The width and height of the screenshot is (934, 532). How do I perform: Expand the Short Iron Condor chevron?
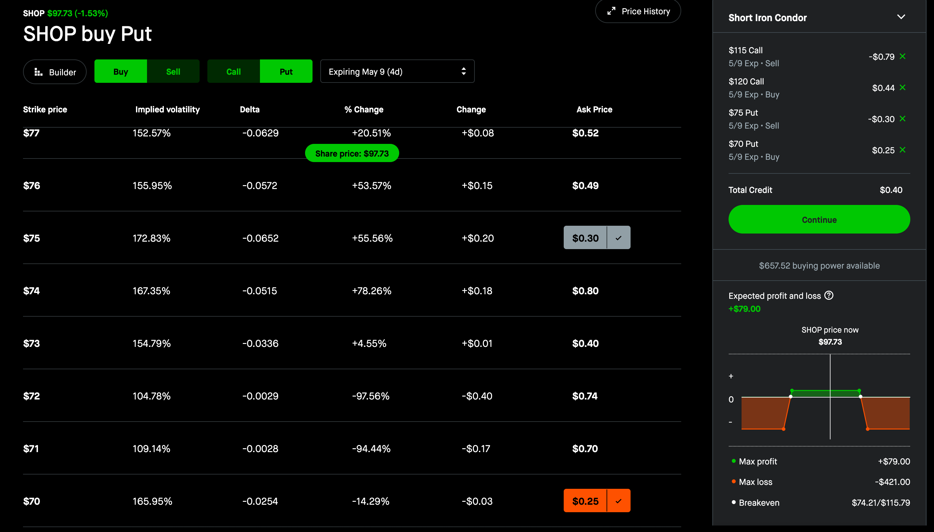(901, 17)
